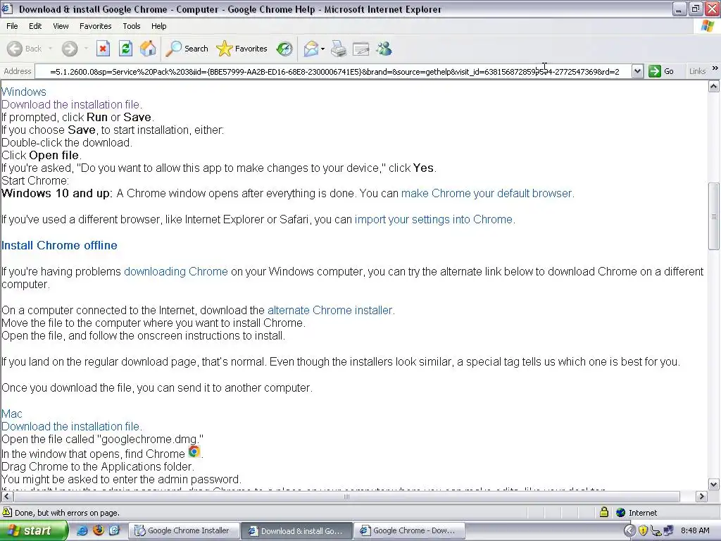Image resolution: width=721 pixels, height=541 pixels.
Task: Click the Chrome logo icon in Mac instructions
Action: click(194, 452)
